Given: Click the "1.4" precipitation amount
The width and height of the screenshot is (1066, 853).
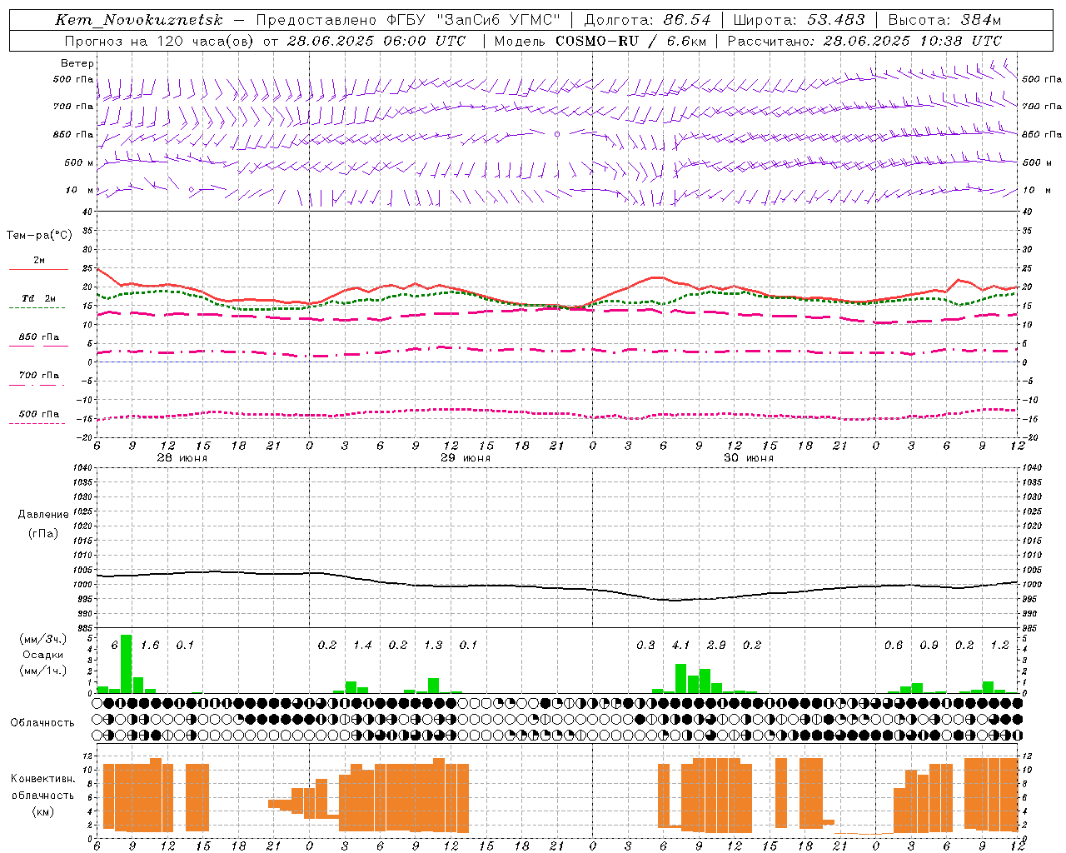Looking at the screenshot, I should pyautogui.click(x=362, y=646).
